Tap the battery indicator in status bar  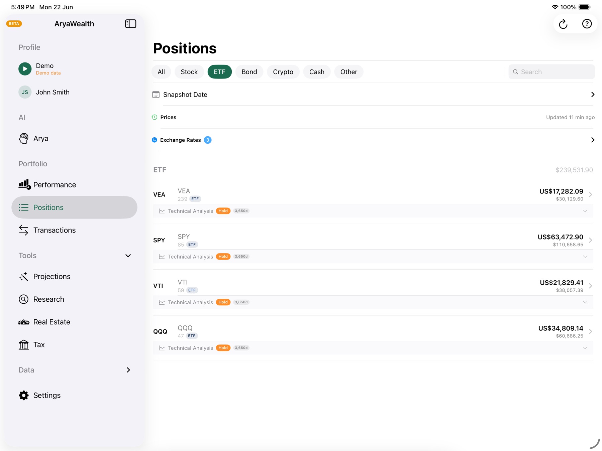pos(585,7)
